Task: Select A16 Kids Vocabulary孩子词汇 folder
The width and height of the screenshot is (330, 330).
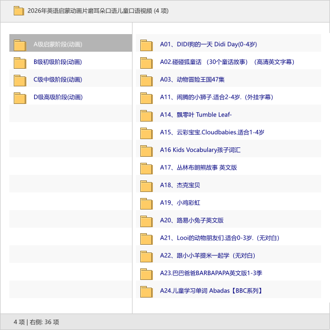Action: pyautogui.click(x=200, y=150)
